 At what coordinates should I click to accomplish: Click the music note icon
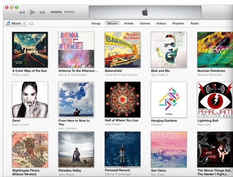[x=8, y=23]
